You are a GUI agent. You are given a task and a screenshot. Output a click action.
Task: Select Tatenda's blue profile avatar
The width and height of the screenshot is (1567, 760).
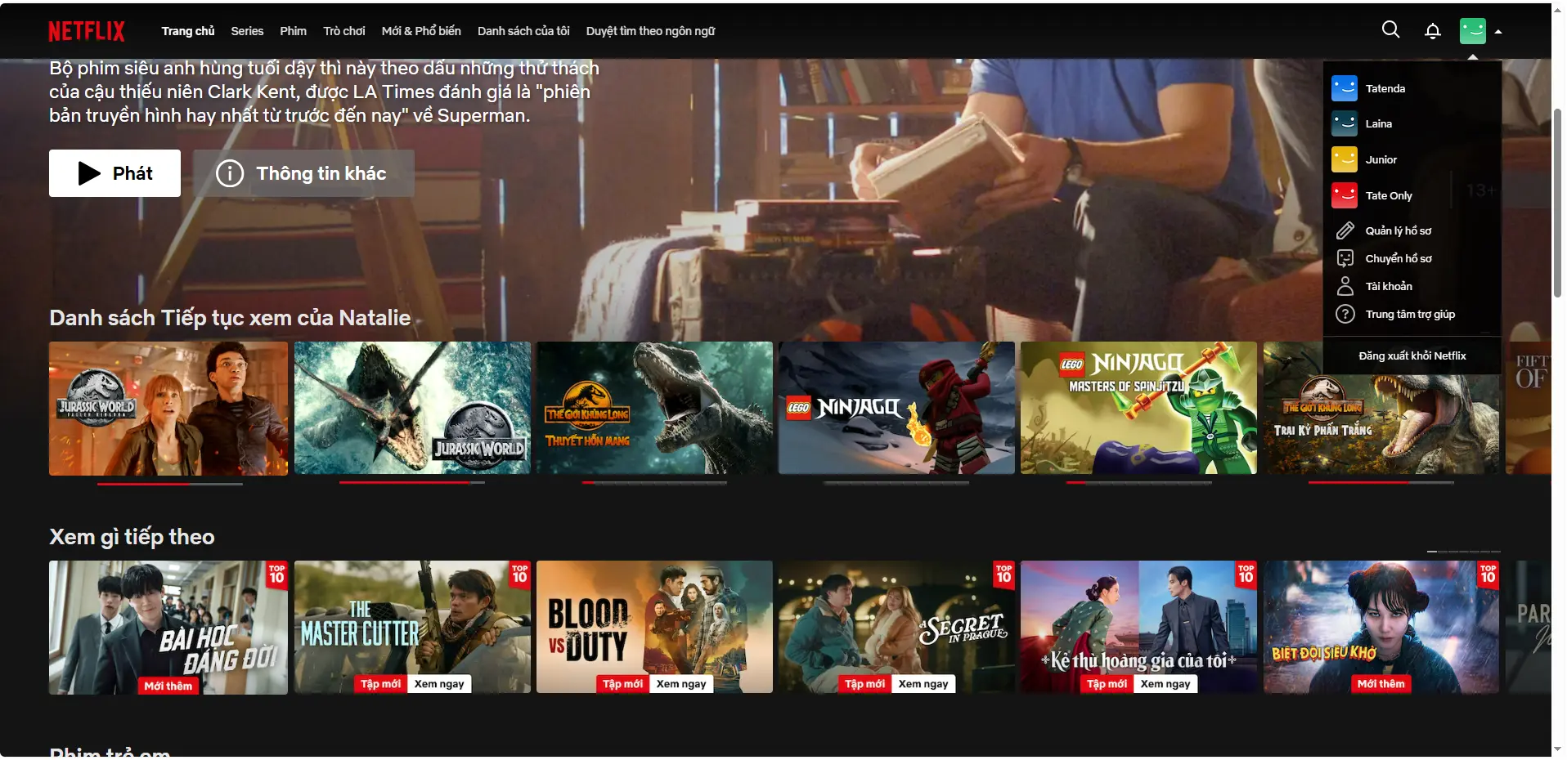1345,88
